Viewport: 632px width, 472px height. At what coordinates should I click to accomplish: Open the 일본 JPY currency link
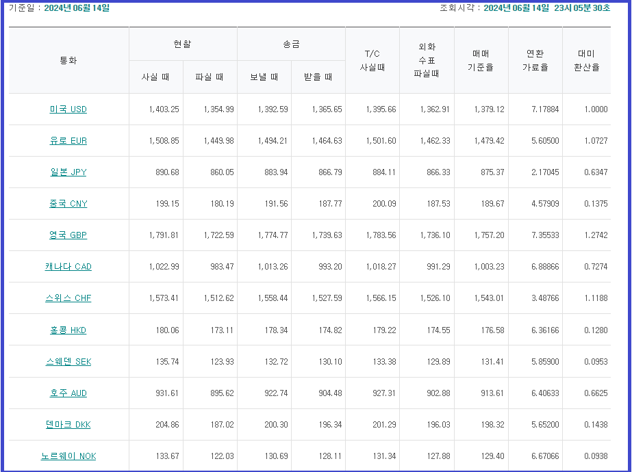click(x=68, y=172)
